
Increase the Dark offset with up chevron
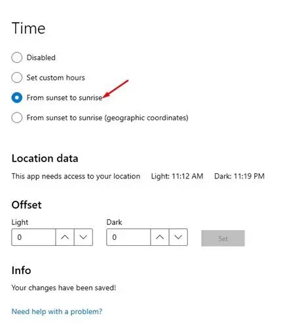pos(160,237)
